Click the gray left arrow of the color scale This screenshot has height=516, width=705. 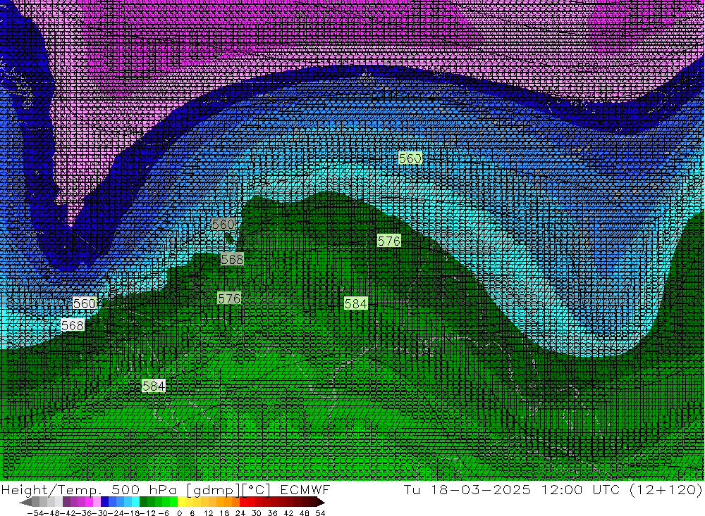[x=25, y=503]
